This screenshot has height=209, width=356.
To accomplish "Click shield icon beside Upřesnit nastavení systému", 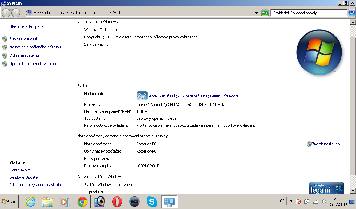I will point(5,64).
